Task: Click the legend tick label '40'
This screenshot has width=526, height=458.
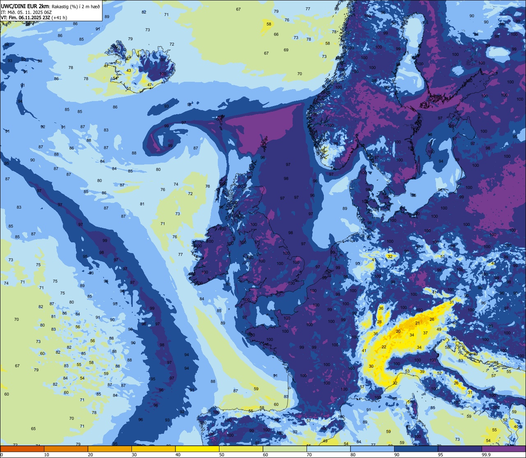Action: click(x=178, y=455)
